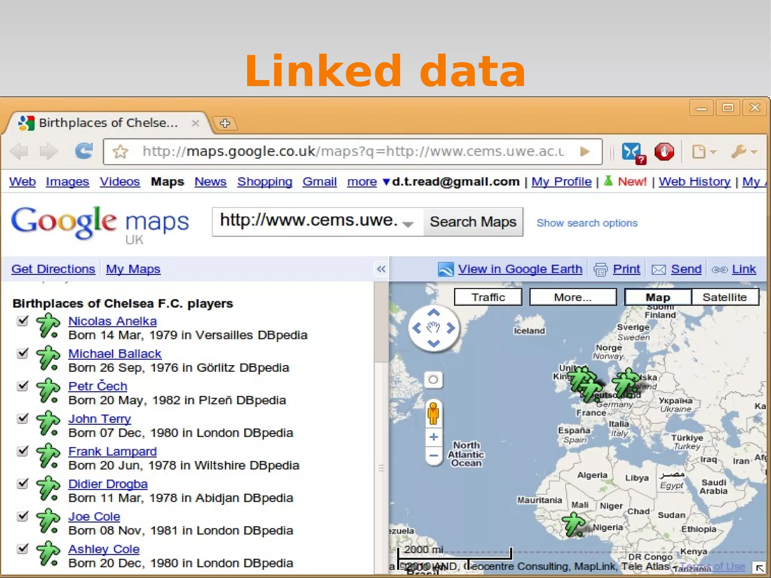771x578 pixels.
Task: Open Shopping in the Google bar
Action: click(265, 182)
